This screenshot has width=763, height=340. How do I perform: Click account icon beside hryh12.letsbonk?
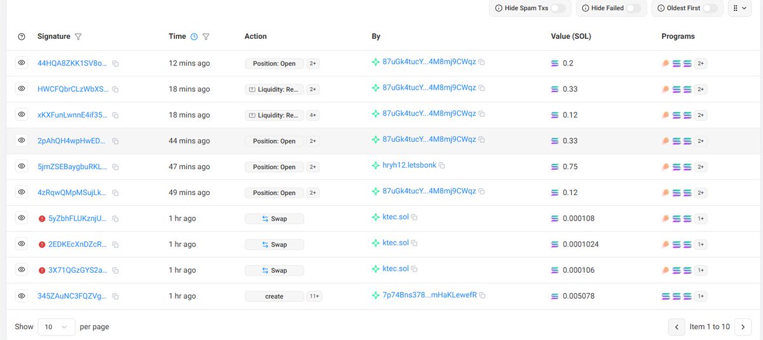click(x=376, y=165)
